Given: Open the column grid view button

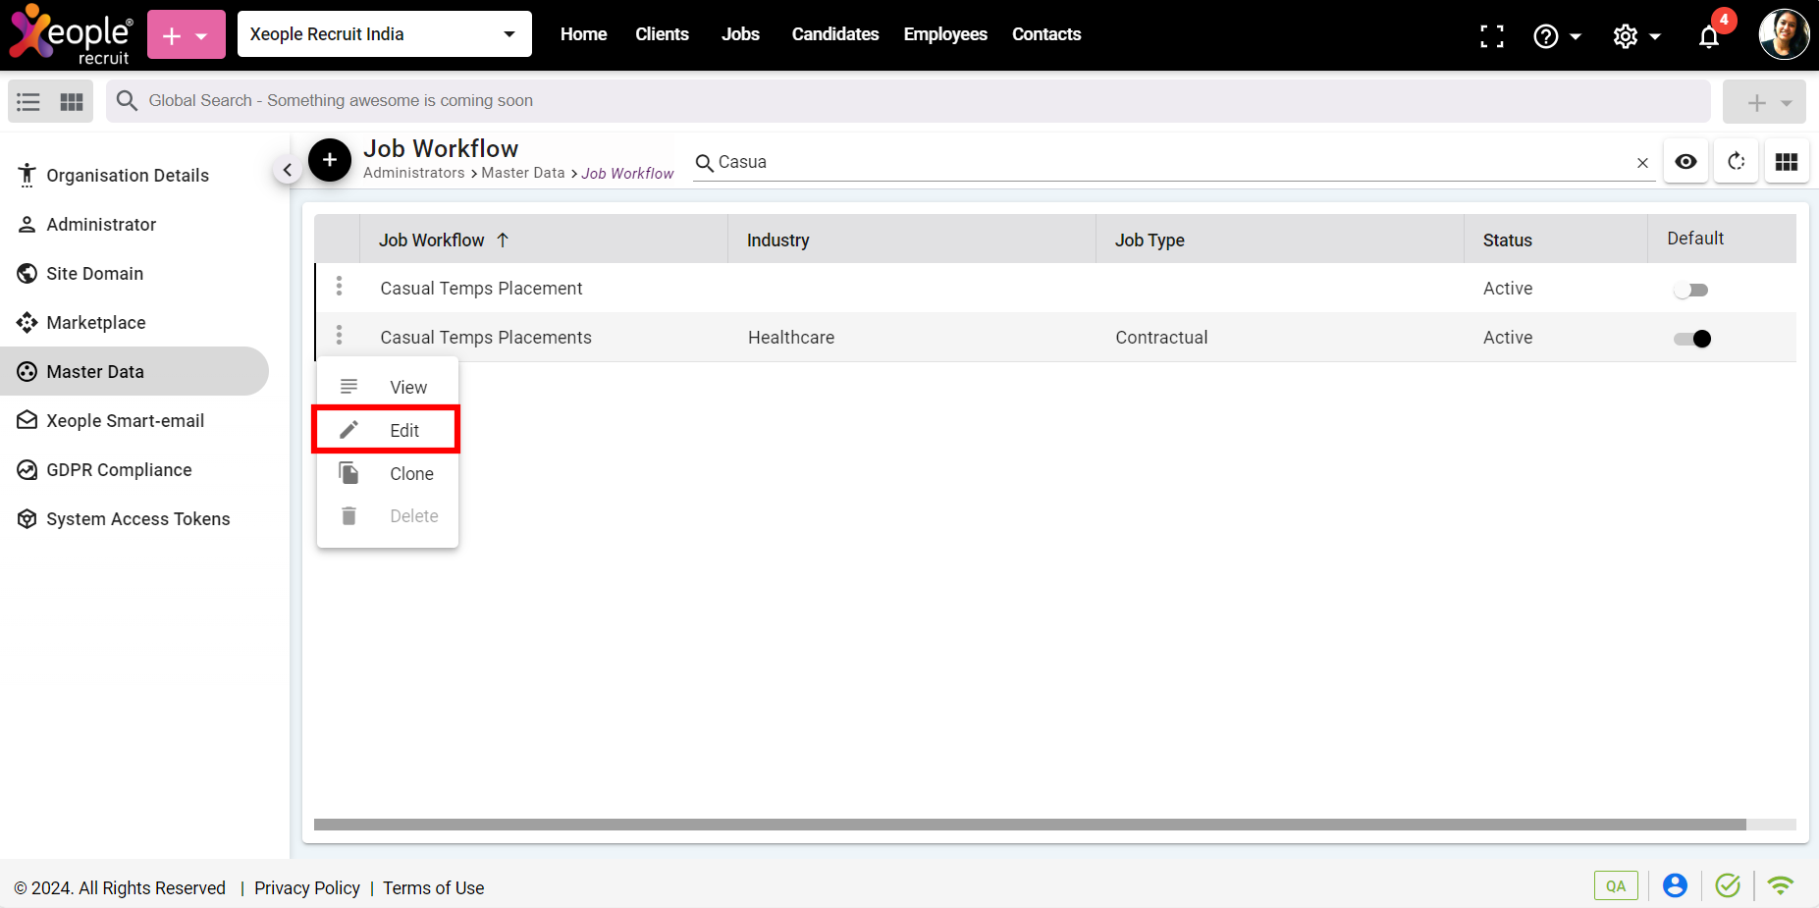Looking at the screenshot, I should click(x=1787, y=162).
